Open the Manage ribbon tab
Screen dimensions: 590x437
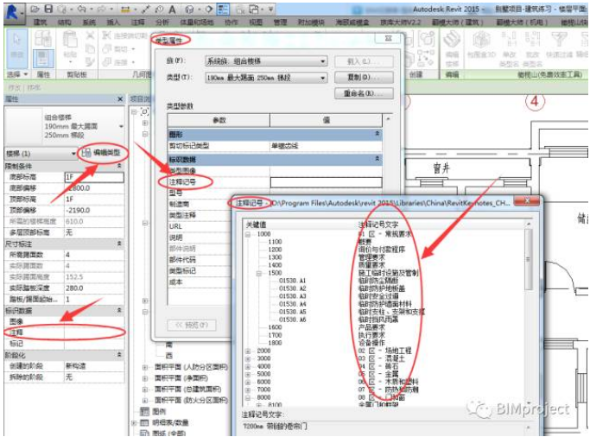tap(280, 22)
